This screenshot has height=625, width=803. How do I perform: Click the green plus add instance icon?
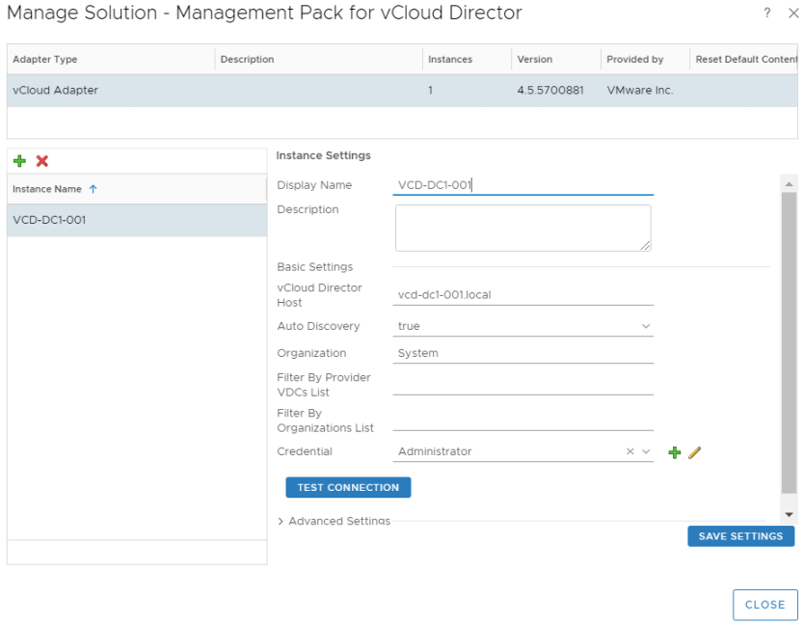[19, 161]
